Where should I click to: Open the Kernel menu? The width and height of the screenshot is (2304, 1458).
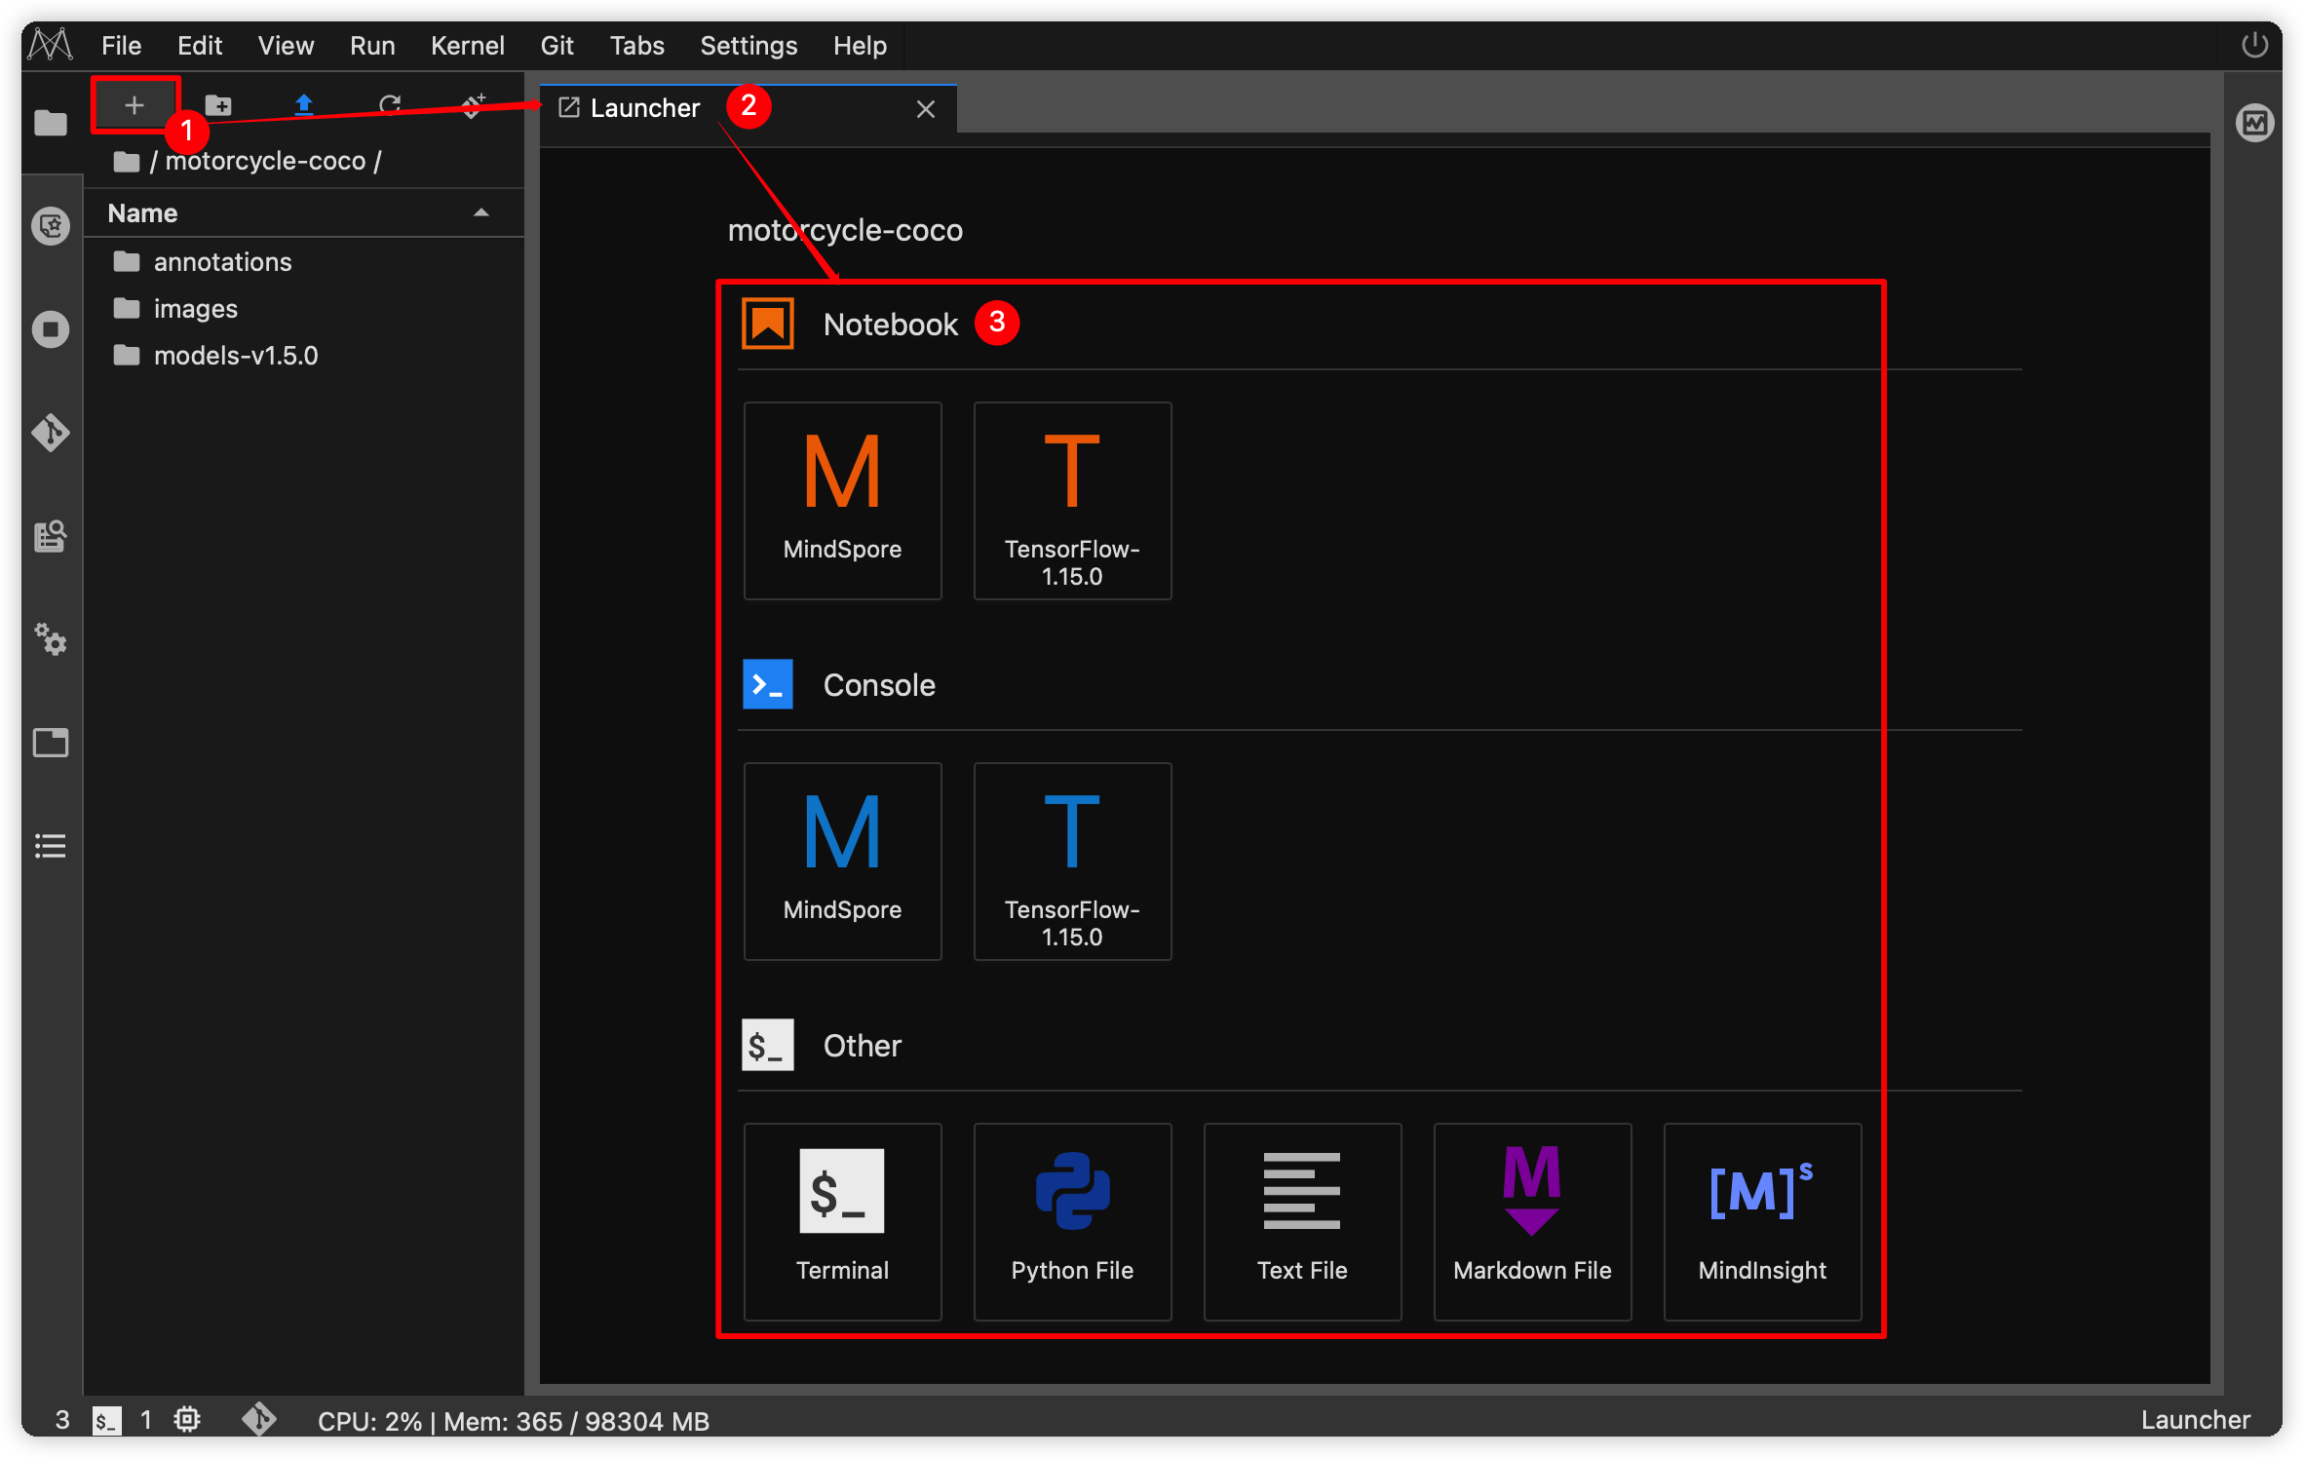pos(468,46)
